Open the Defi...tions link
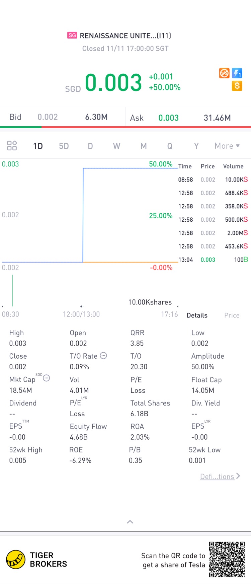Viewport: 251px width, 584px height. (217, 477)
